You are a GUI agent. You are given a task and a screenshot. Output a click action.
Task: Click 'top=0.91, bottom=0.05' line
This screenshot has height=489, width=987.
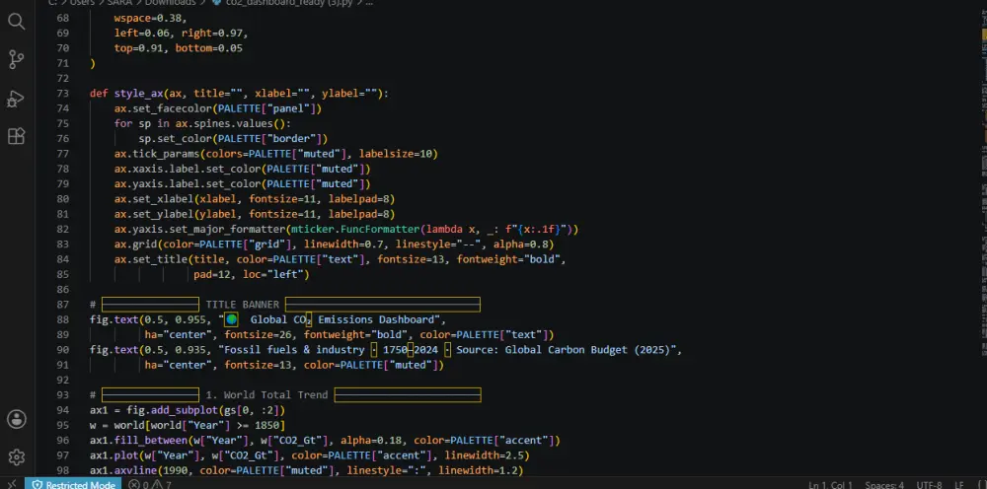coord(178,47)
